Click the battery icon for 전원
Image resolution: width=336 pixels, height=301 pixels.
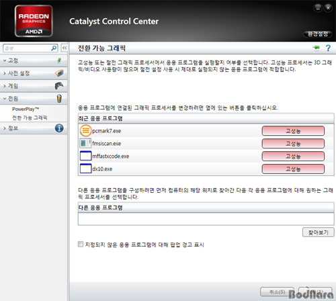coord(59,98)
